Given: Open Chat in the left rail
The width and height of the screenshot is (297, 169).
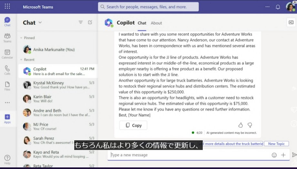Looking at the screenshot, I should pyautogui.click(x=7, y=22).
